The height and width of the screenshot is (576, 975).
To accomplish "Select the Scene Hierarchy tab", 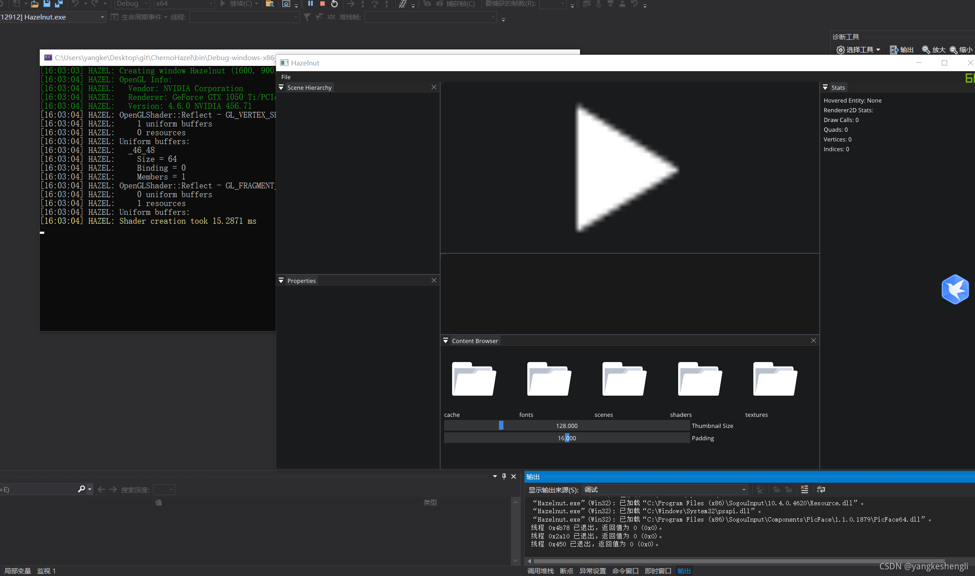I will click(309, 88).
